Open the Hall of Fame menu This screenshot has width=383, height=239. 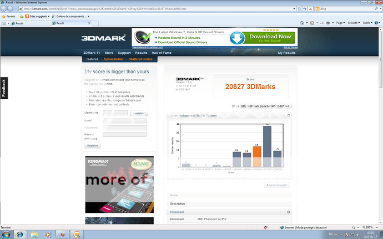click(162, 53)
